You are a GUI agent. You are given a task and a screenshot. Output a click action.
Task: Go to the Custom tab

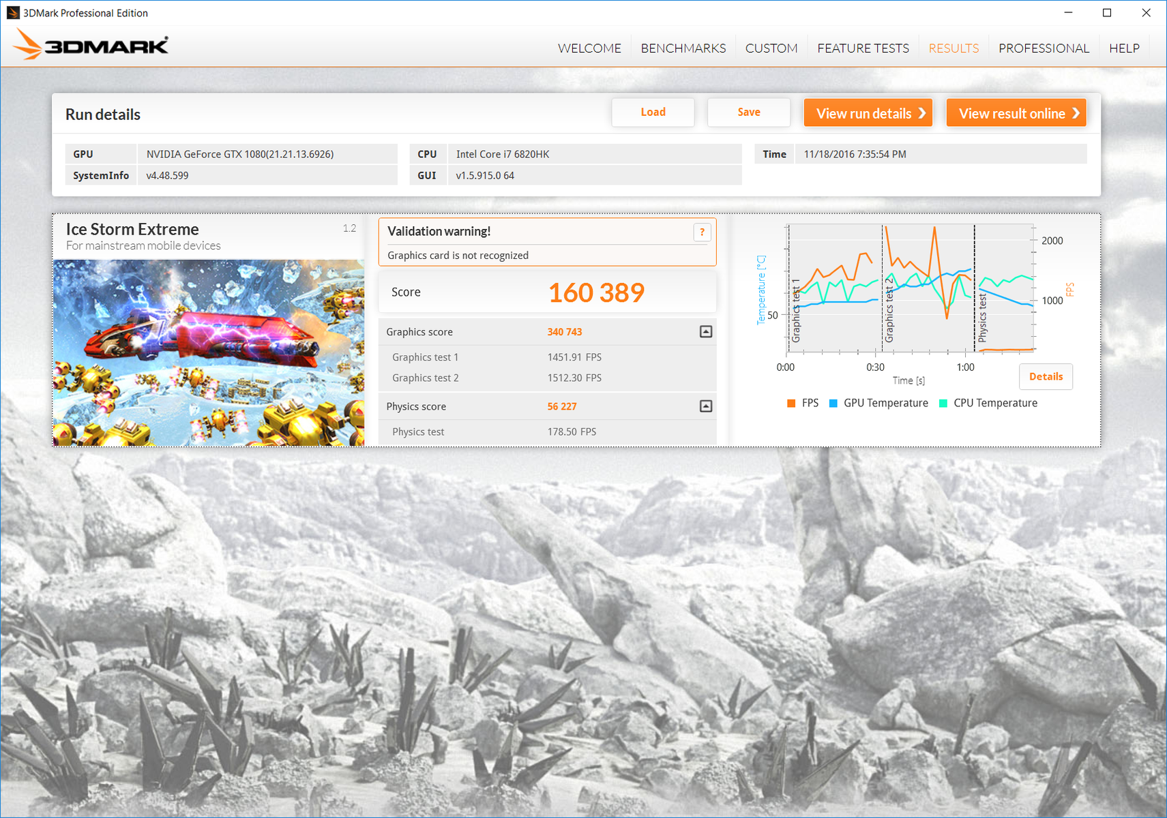tap(771, 48)
